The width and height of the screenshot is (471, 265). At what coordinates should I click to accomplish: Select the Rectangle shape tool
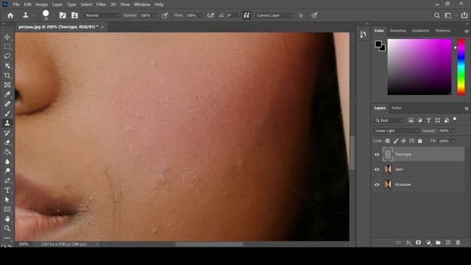click(x=7, y=209)
